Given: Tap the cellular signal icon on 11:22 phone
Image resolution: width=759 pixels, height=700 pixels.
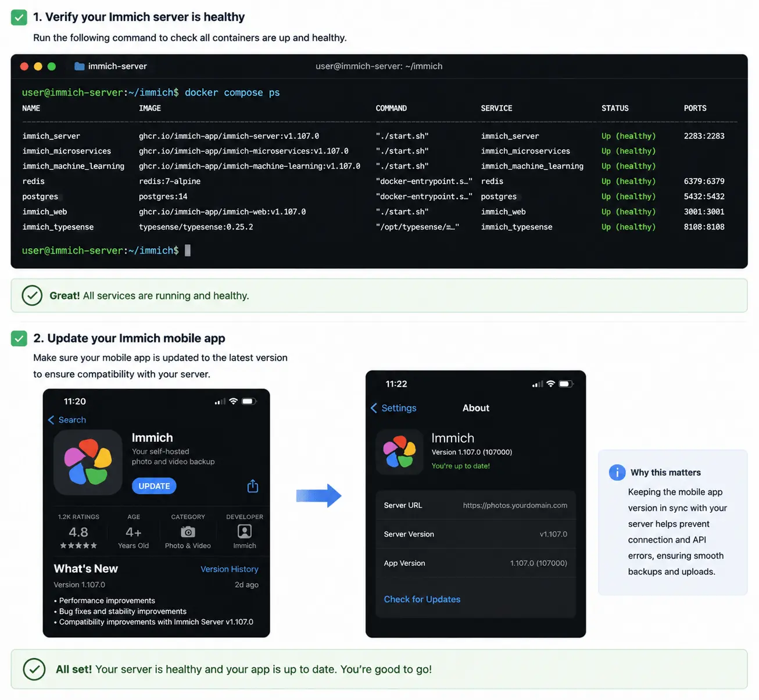Looking at the screenshot, I should click(538, 384).
